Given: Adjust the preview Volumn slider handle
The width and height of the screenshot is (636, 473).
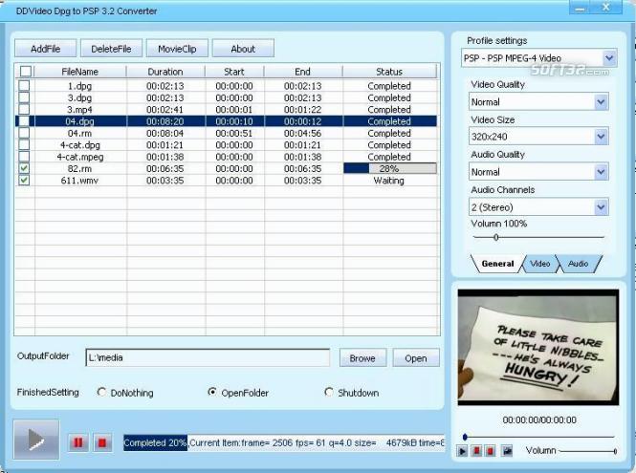Looking at the screenshot, I should pyautogui.click(x=615, y=451).
